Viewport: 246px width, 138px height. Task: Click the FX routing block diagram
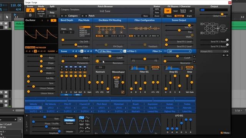click(x=214, y=28)
